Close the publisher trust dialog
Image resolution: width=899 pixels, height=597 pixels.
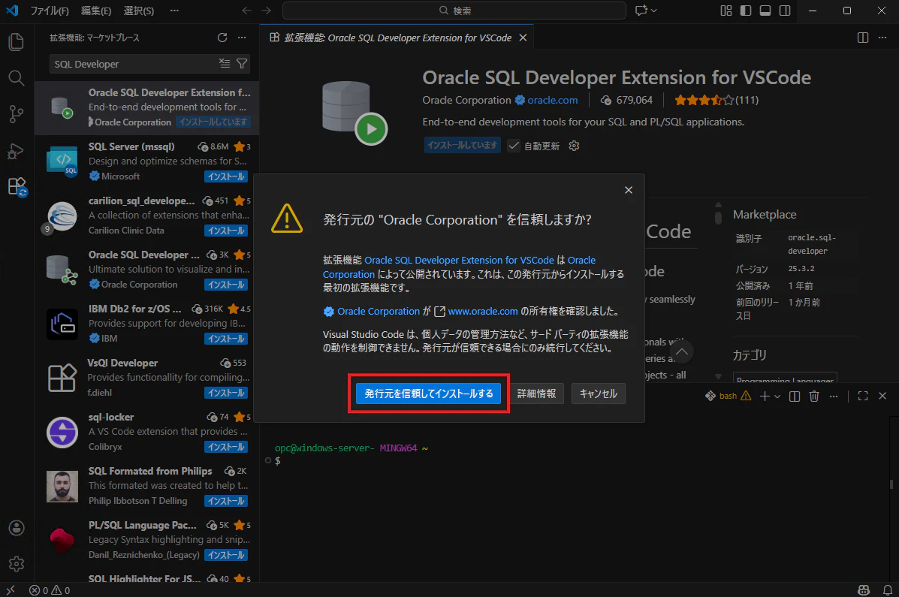pyautogui.click(x=629, y=190)
